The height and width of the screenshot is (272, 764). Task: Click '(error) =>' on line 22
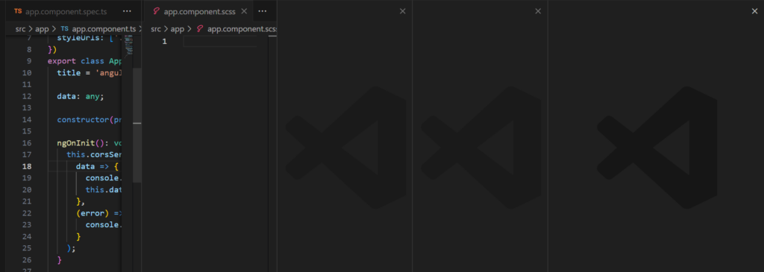coord(98,213)
